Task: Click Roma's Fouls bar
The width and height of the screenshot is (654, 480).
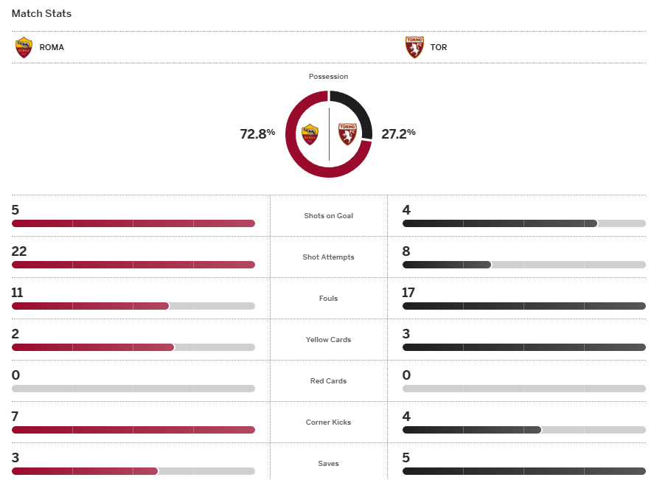Action: click(133, 306)
